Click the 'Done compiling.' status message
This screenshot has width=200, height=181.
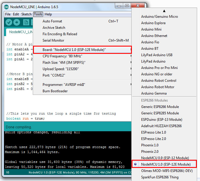point(19,127)
